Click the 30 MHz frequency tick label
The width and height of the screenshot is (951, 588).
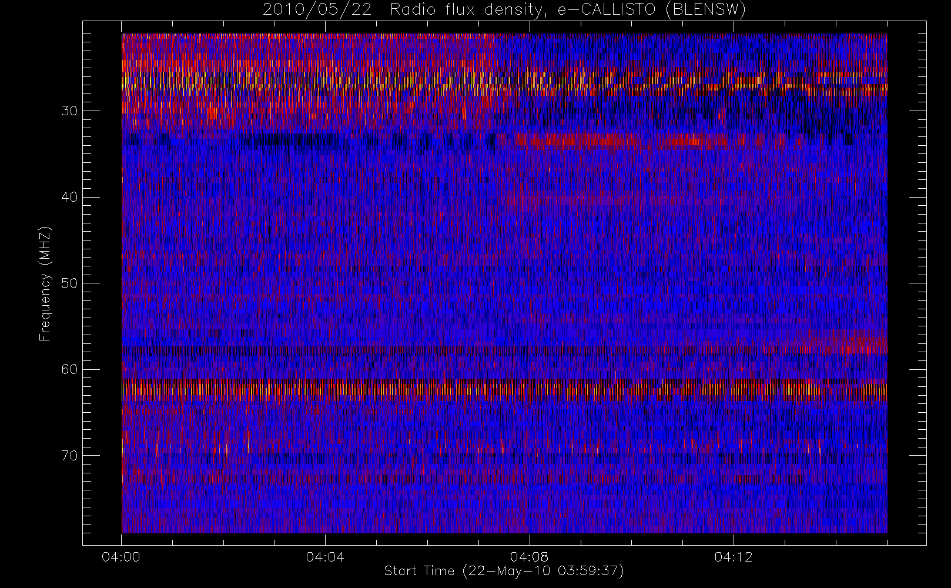(x=69, y=111)
